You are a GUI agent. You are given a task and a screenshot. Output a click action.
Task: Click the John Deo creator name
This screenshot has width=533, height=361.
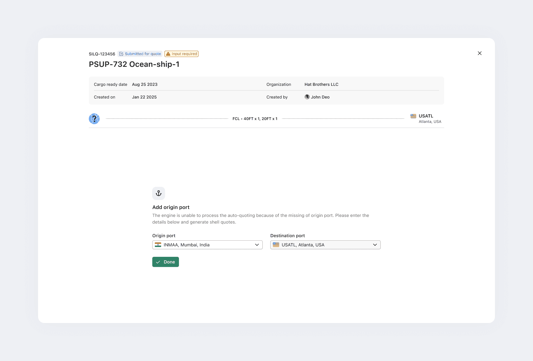tap(320, 97)
